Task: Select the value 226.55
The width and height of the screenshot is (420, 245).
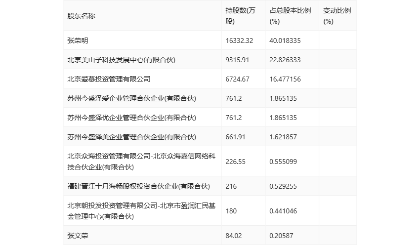Action: (x=235, y=162)
